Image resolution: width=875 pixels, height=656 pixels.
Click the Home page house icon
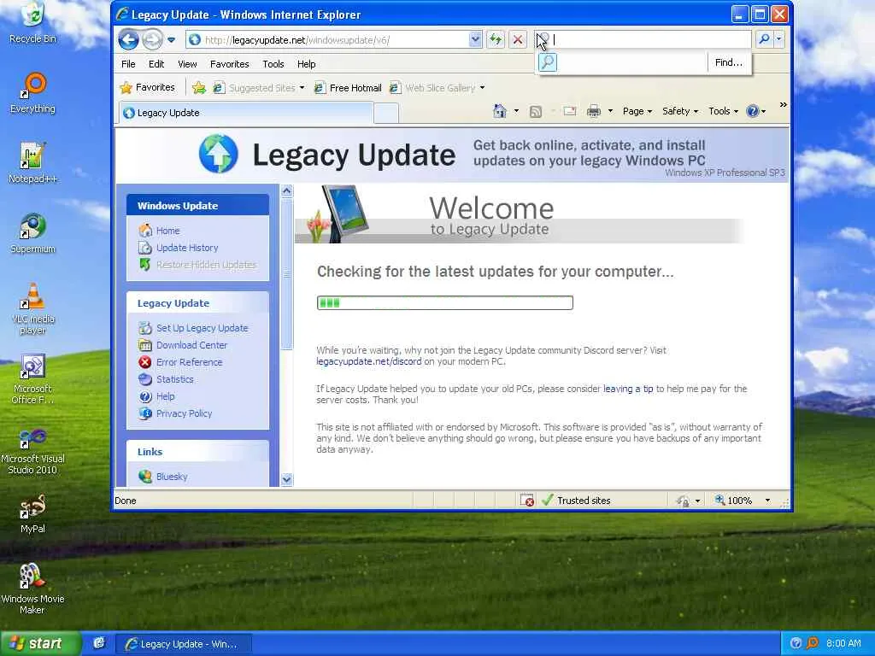coord(499,111)
